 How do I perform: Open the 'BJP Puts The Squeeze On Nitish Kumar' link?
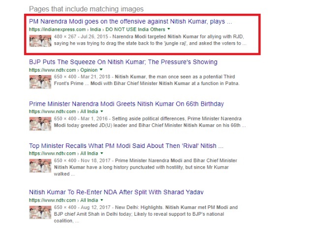[123, 62]
